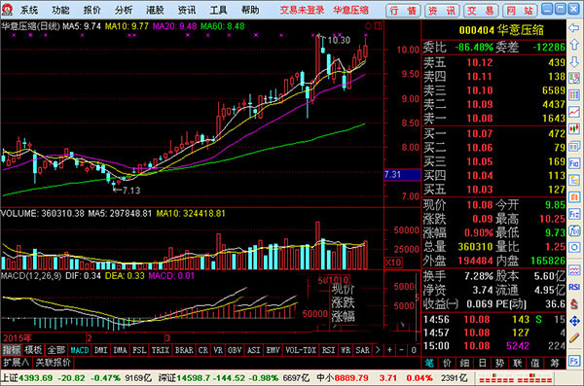The image size is (584, 386).
Task: Click the circle target sidebar icon
Action: [x=574, y=248]
